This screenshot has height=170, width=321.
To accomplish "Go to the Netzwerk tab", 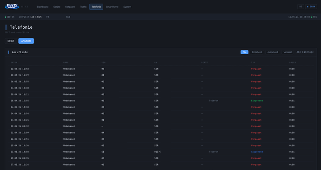I will (x=70, y=7).
